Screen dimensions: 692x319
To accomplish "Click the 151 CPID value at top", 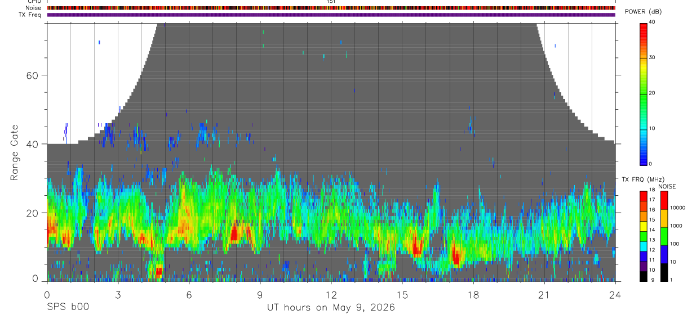I will (x=331, y=2).
